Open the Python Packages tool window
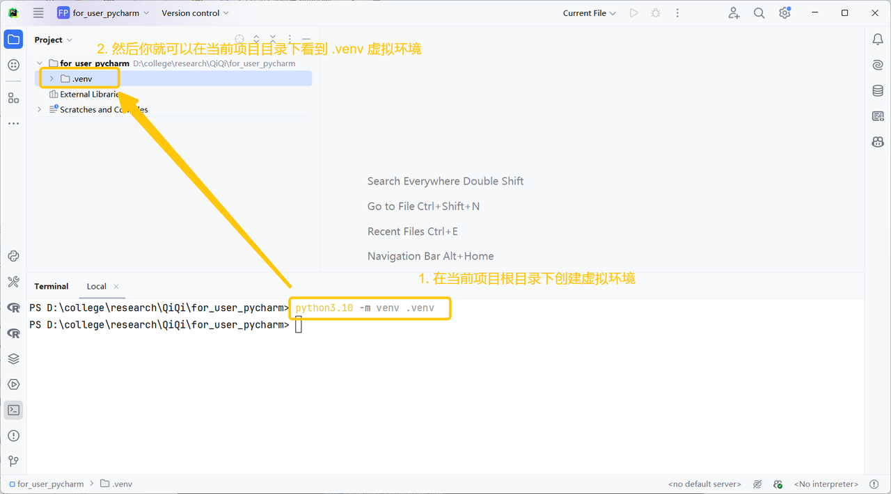 (x=13, y=359)
